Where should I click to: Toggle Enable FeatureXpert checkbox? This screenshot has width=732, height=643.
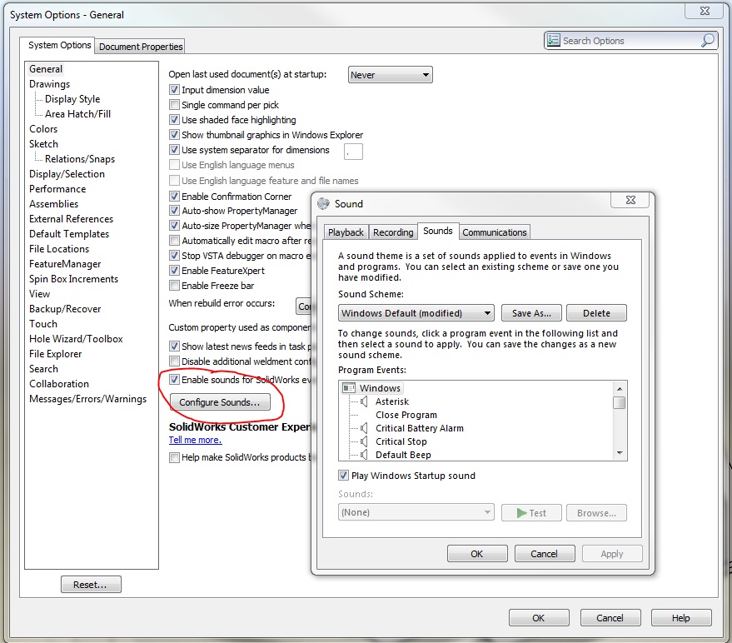174,271
